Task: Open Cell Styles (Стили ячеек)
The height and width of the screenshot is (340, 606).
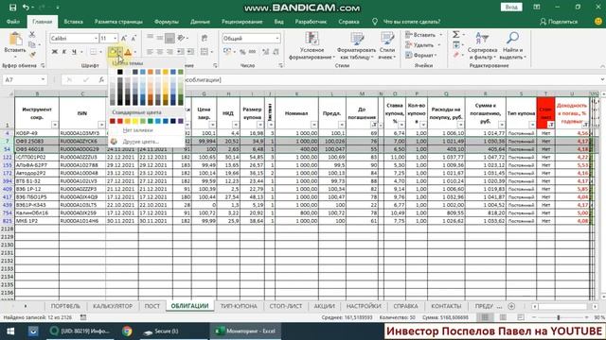Action: pos(386,46)
